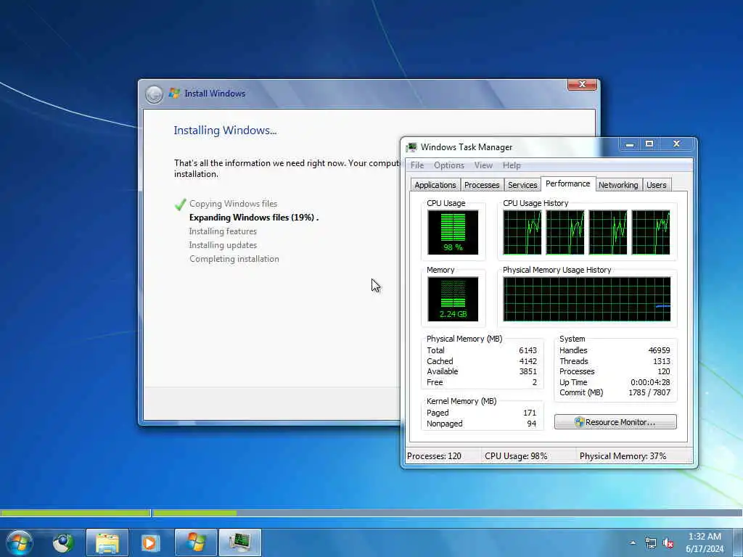Click the Install Windows flag logo
743x557 pixels.
[174, 94]
